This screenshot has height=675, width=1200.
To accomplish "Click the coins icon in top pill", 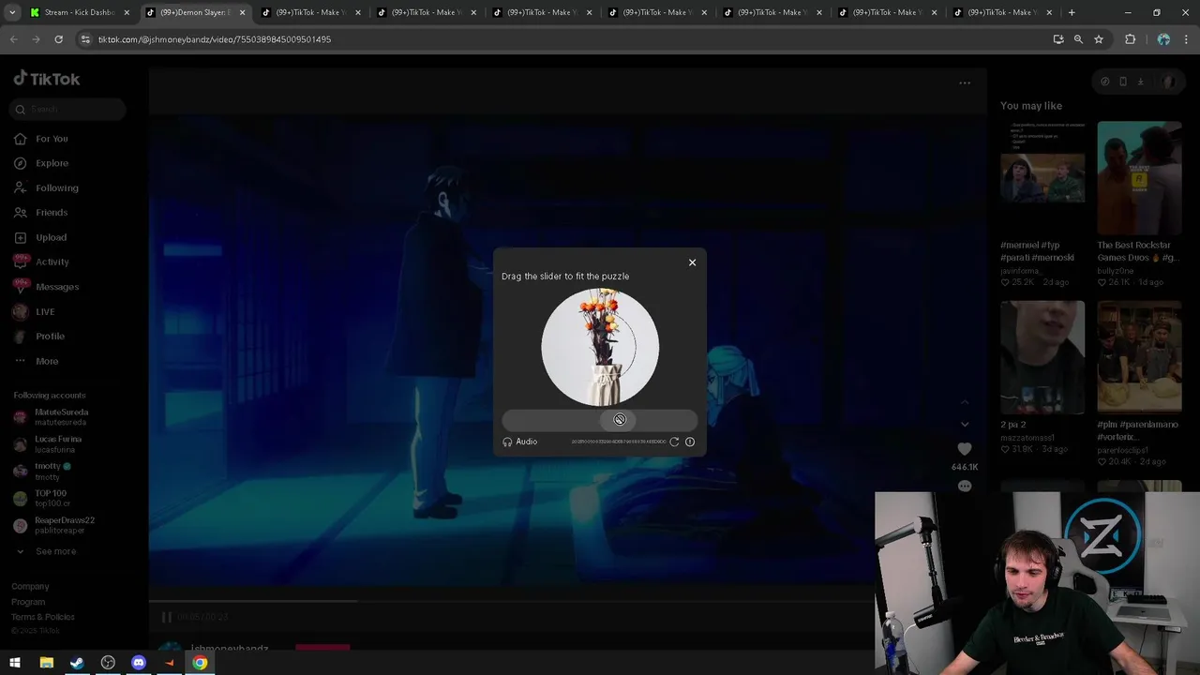I will point(1105,82).
